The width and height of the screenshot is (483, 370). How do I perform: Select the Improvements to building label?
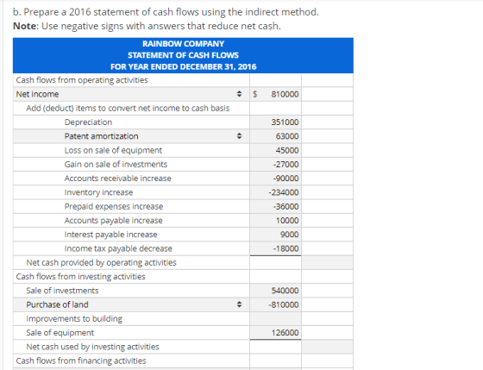point(74,319)
